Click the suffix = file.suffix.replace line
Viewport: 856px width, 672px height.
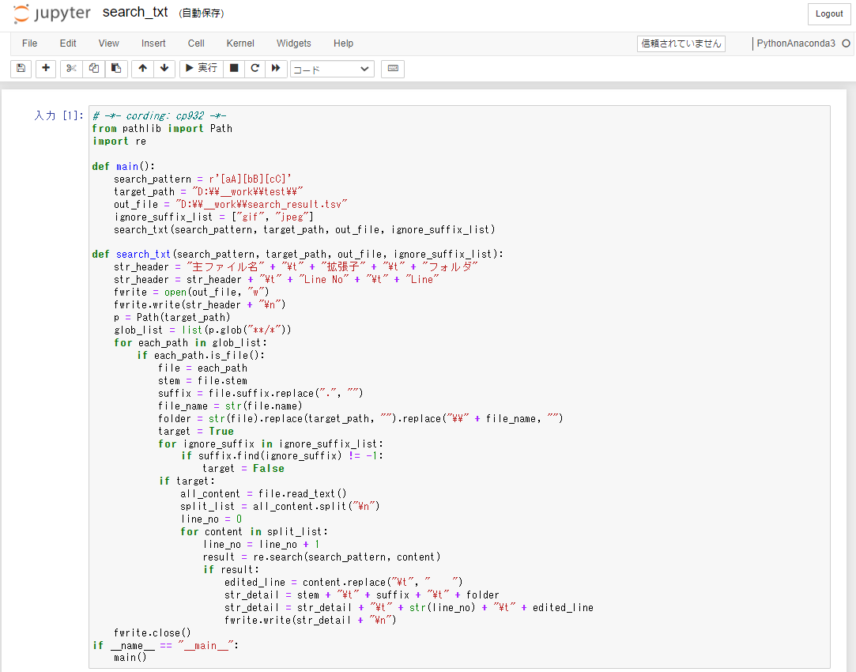pyautogui.click(x=260, y=393)
